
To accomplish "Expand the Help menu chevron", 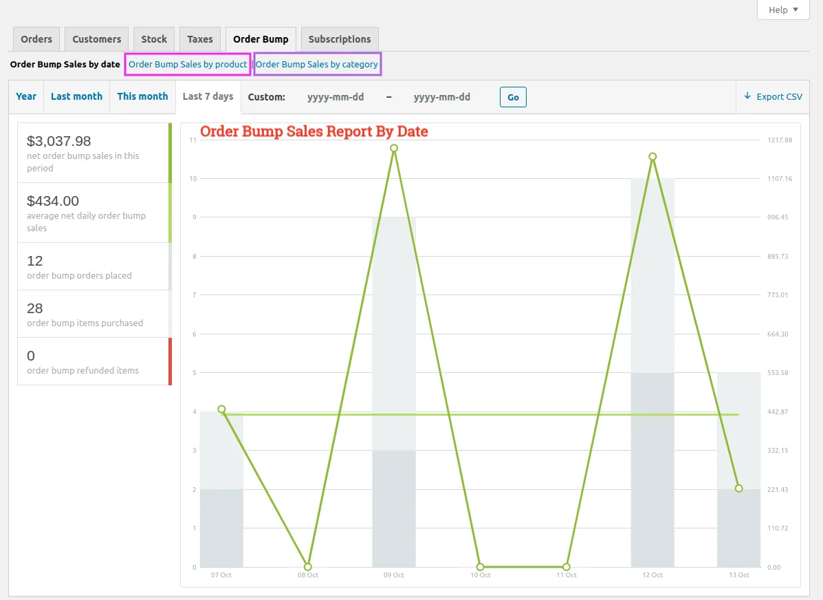I will (796, 10).
